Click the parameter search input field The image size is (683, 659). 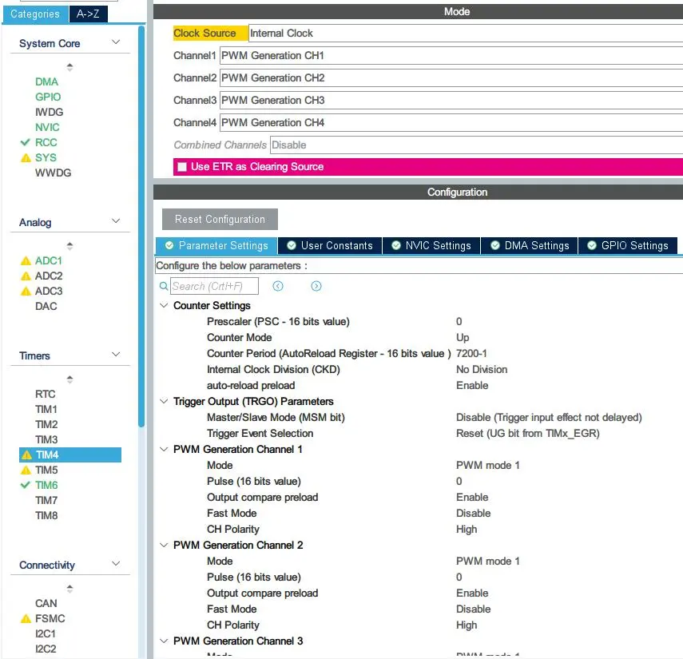tap(214, 286)
